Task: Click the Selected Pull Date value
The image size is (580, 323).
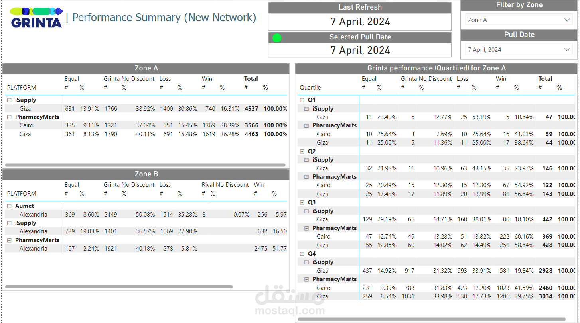Action: click(x=360, y=50)
